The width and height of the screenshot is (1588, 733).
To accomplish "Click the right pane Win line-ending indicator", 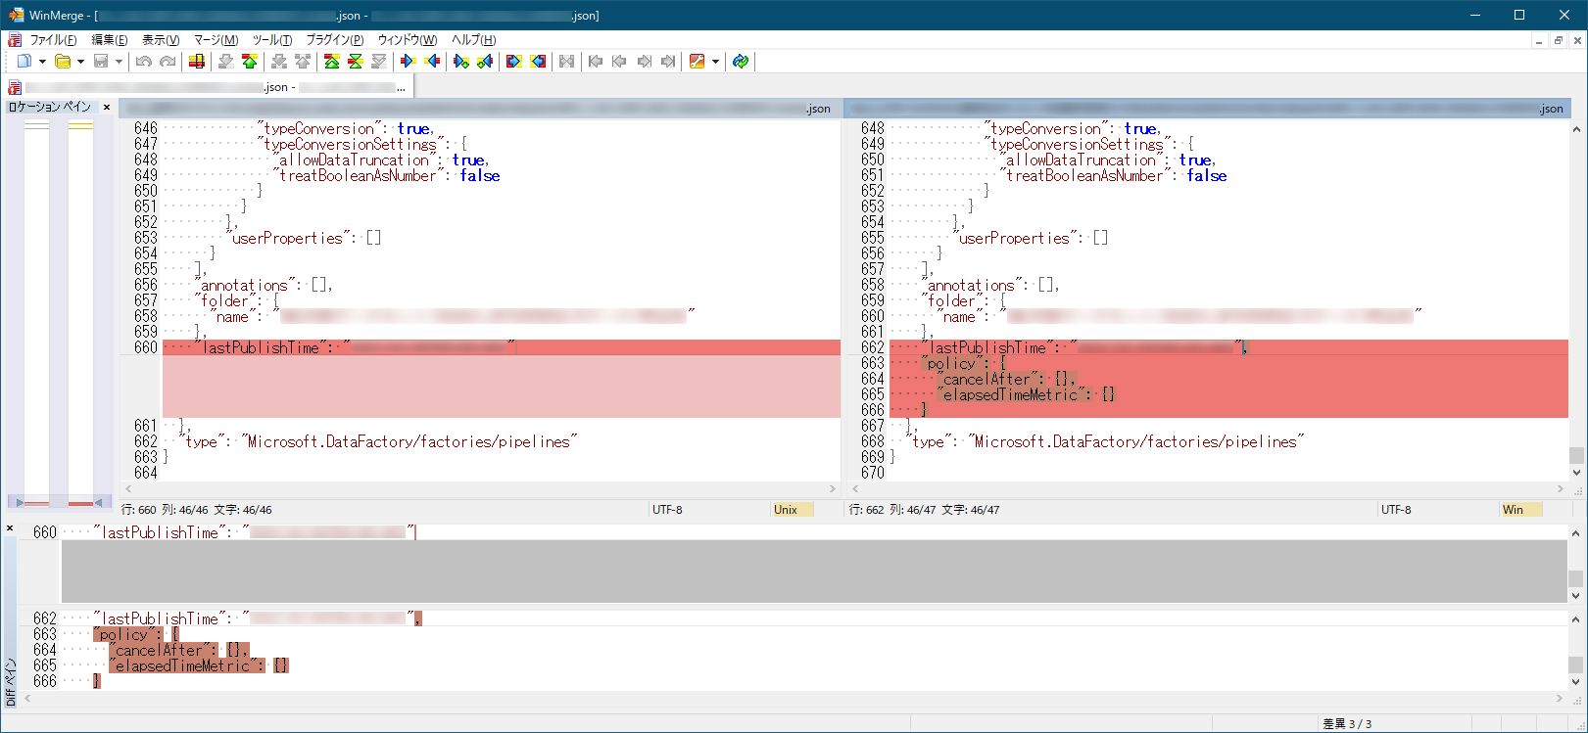I will coord(1520,510).
